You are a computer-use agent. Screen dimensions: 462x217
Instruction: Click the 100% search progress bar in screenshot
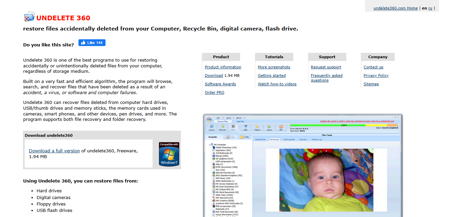point(344,125)
